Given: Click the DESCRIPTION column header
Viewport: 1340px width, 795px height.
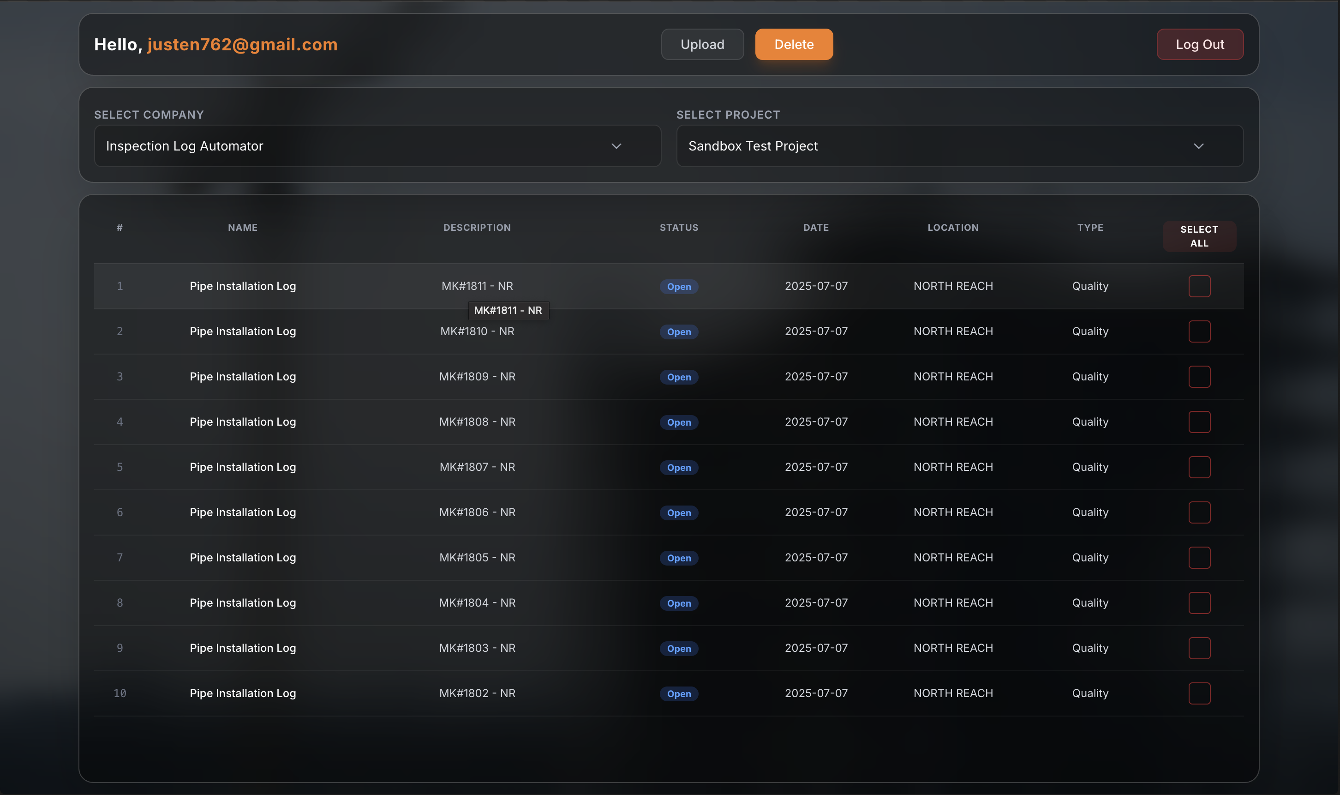Looking at the screenshot, I should coord(477,228).
